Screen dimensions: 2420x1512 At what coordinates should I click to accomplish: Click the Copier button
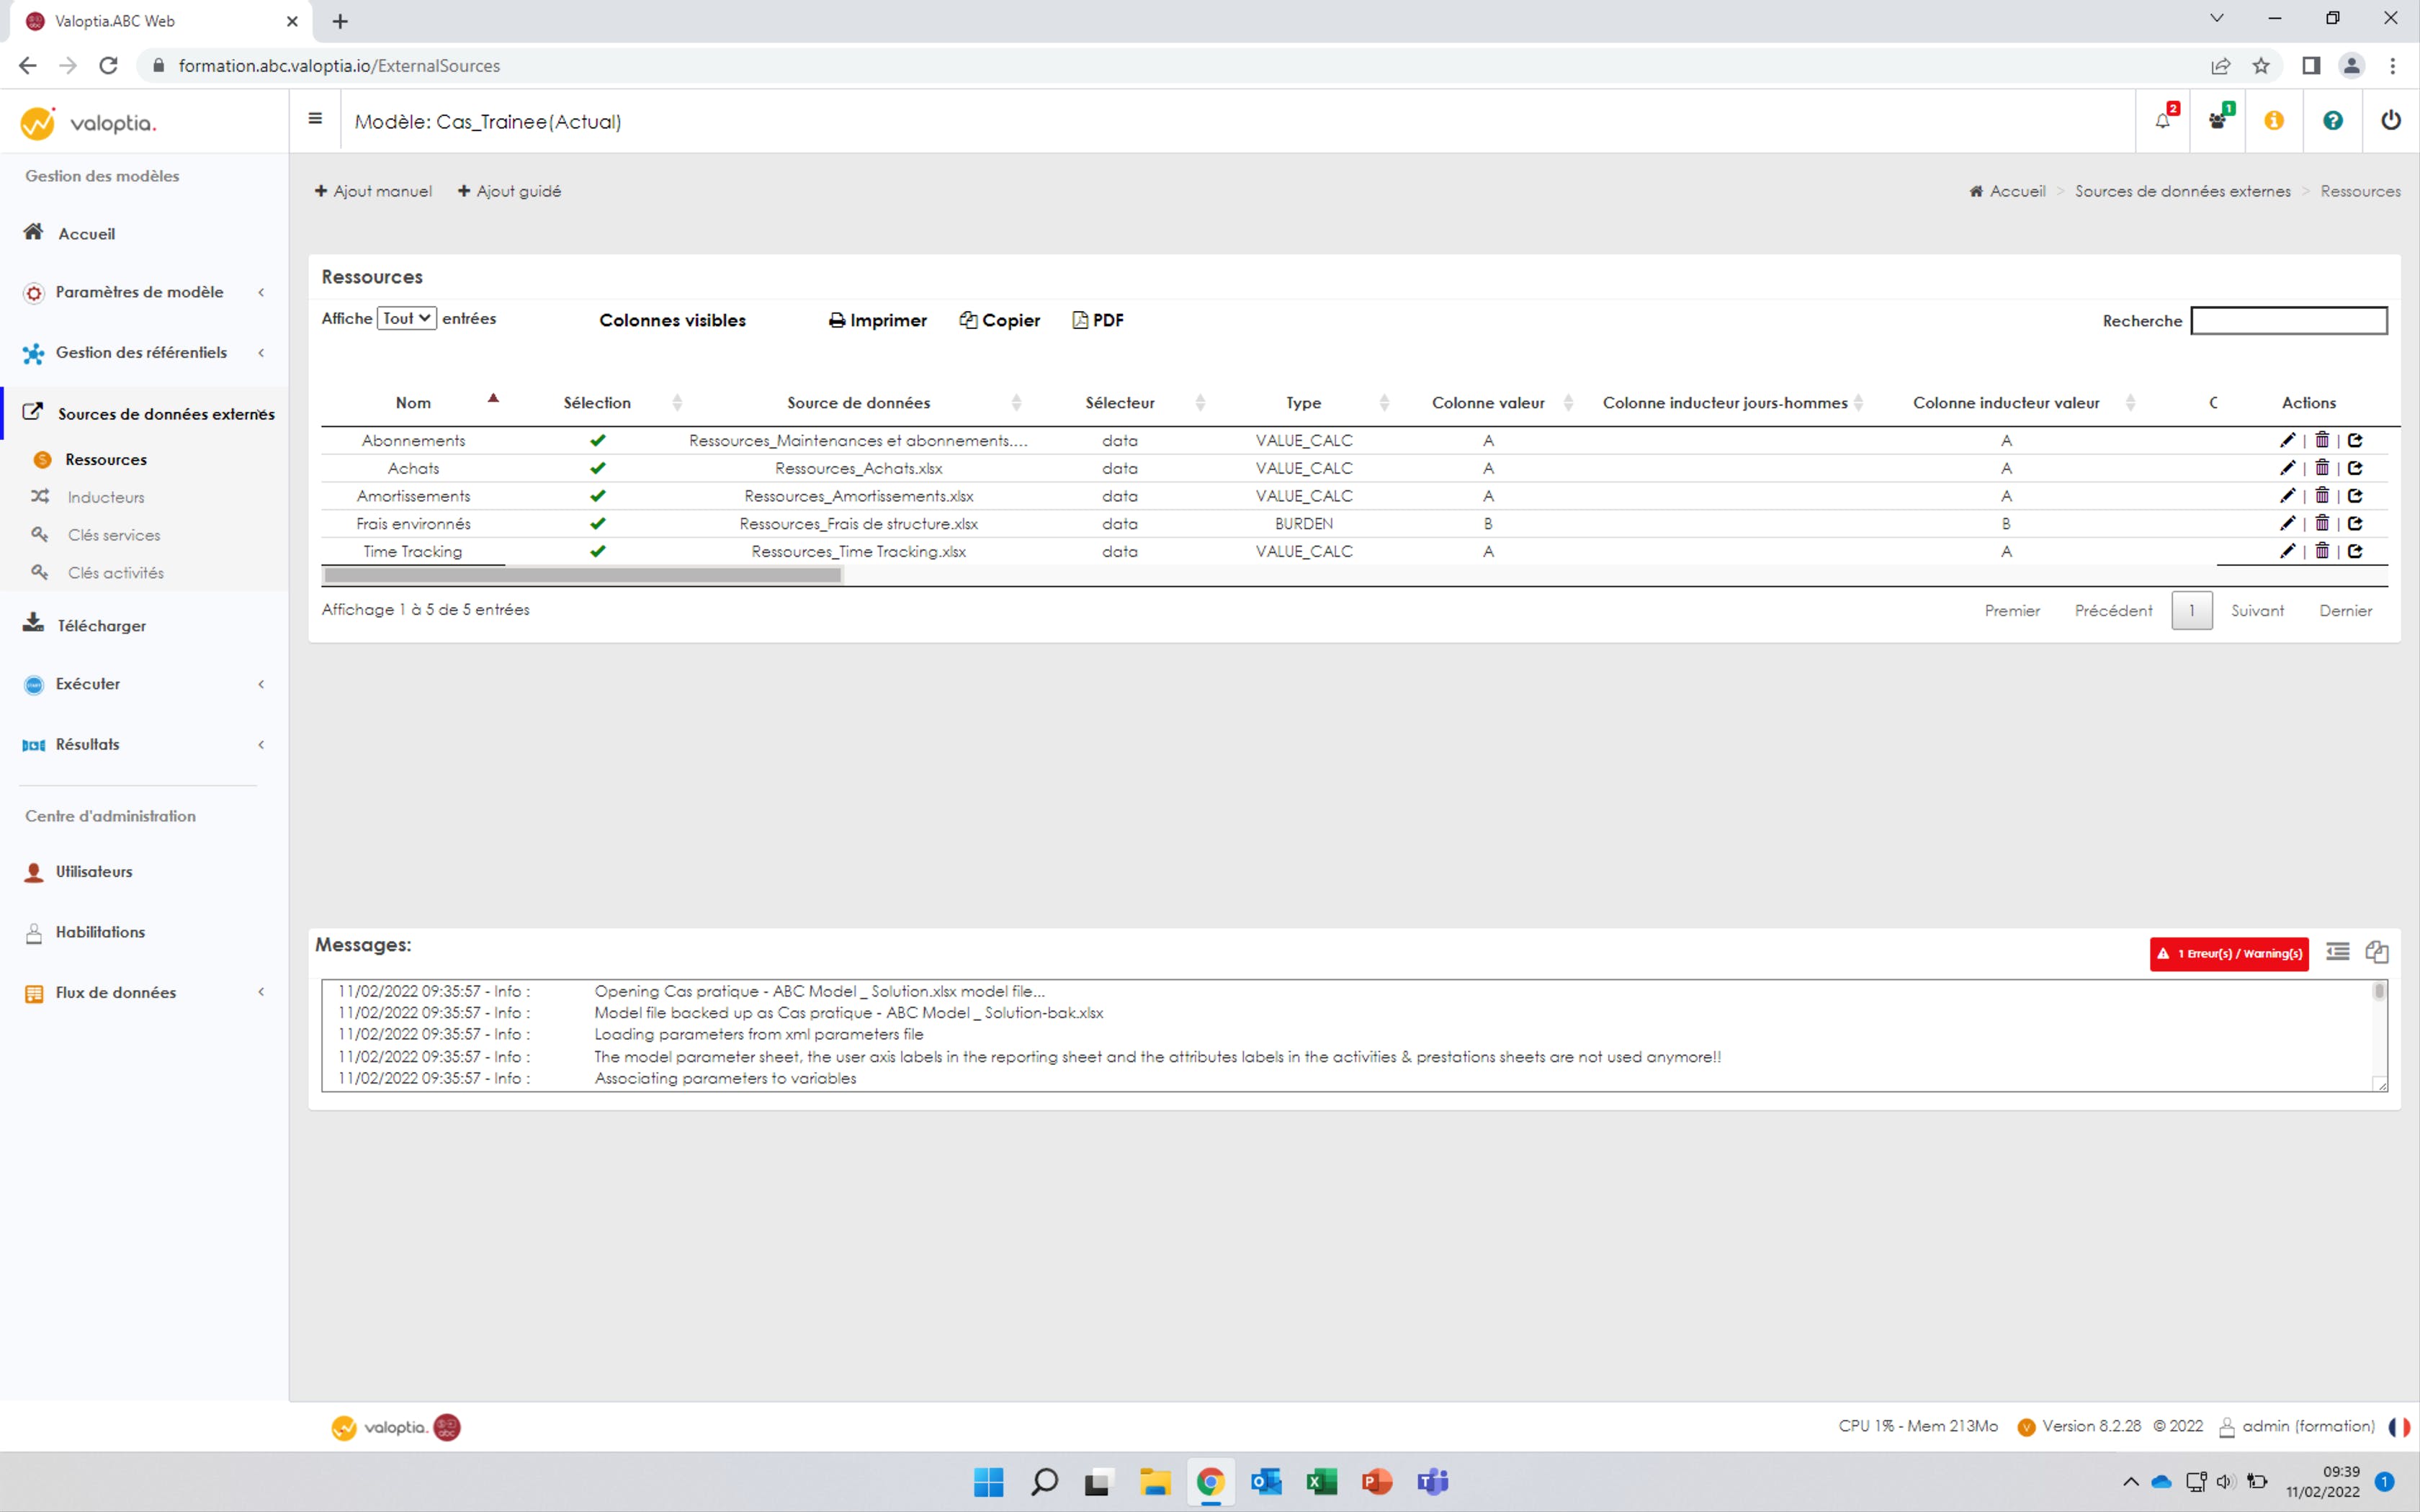pyautogui.click(x=999, y=320)
